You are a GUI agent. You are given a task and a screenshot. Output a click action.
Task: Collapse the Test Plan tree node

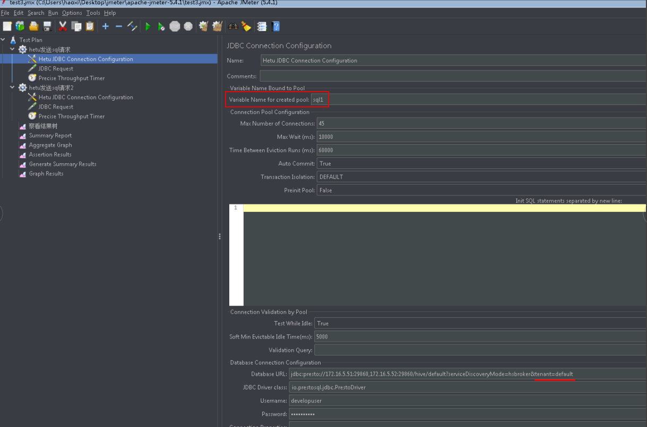pos(3,40)
